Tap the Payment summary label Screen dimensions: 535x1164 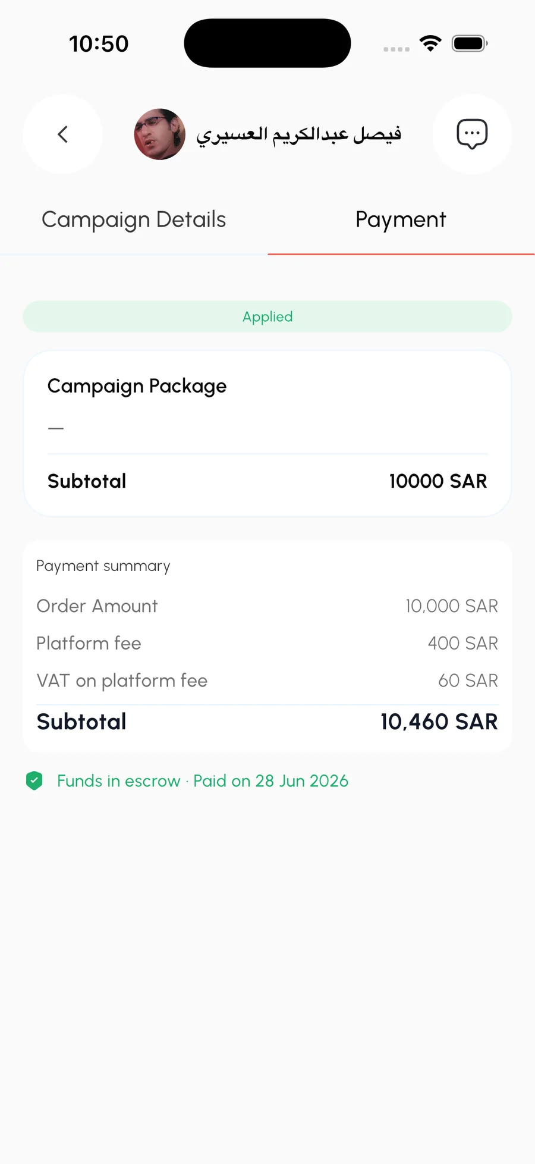pyautogui.click(x=103, y=566)
